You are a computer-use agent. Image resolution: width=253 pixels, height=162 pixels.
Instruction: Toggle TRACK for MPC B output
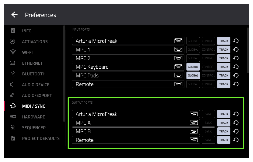tap(224, 131)
